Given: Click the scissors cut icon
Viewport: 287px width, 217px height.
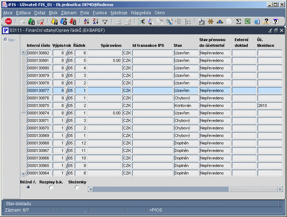Looking at the screenshot, I should 141,21.
